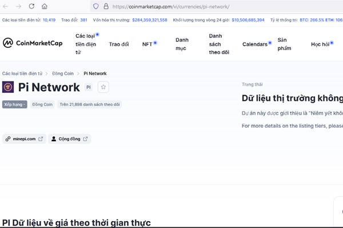Click the 24h volume value link
343x228 pixels.
[x=248, y=19]
